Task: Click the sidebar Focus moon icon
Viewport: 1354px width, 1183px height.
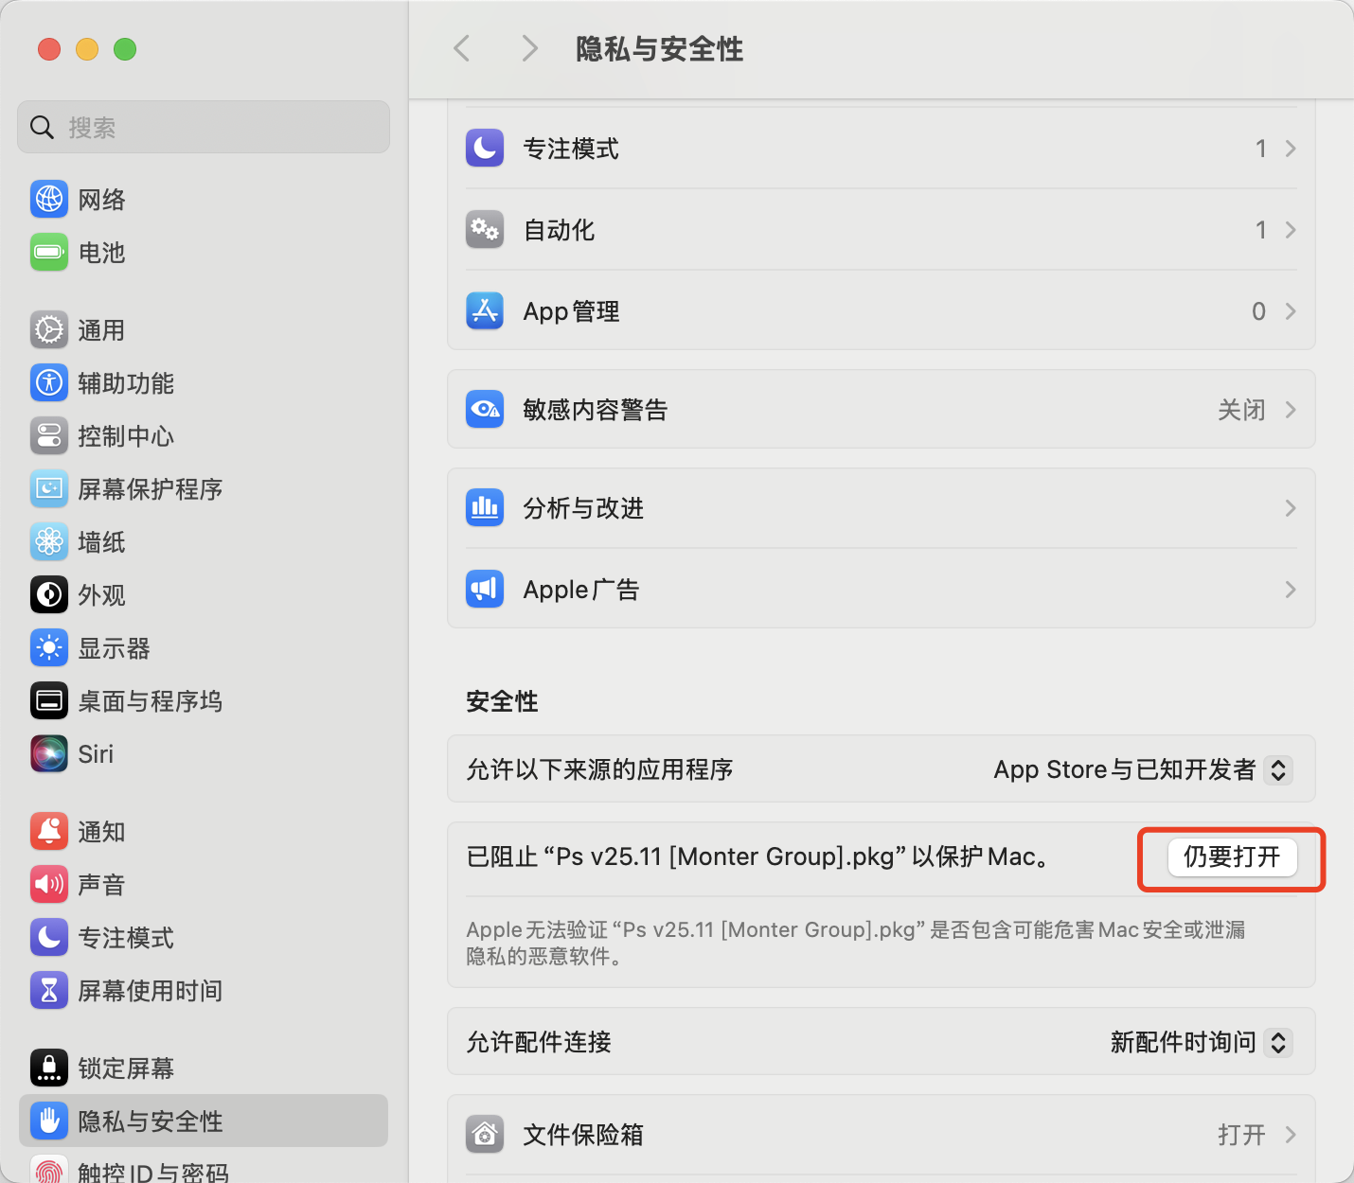Action: [49, 938]
